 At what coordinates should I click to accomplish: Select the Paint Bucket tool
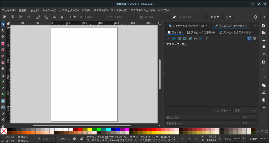click(x=3, y=120)
